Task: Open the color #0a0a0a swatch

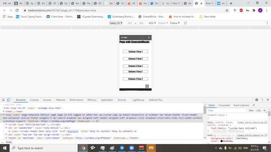Action: (x=221, y=141)
